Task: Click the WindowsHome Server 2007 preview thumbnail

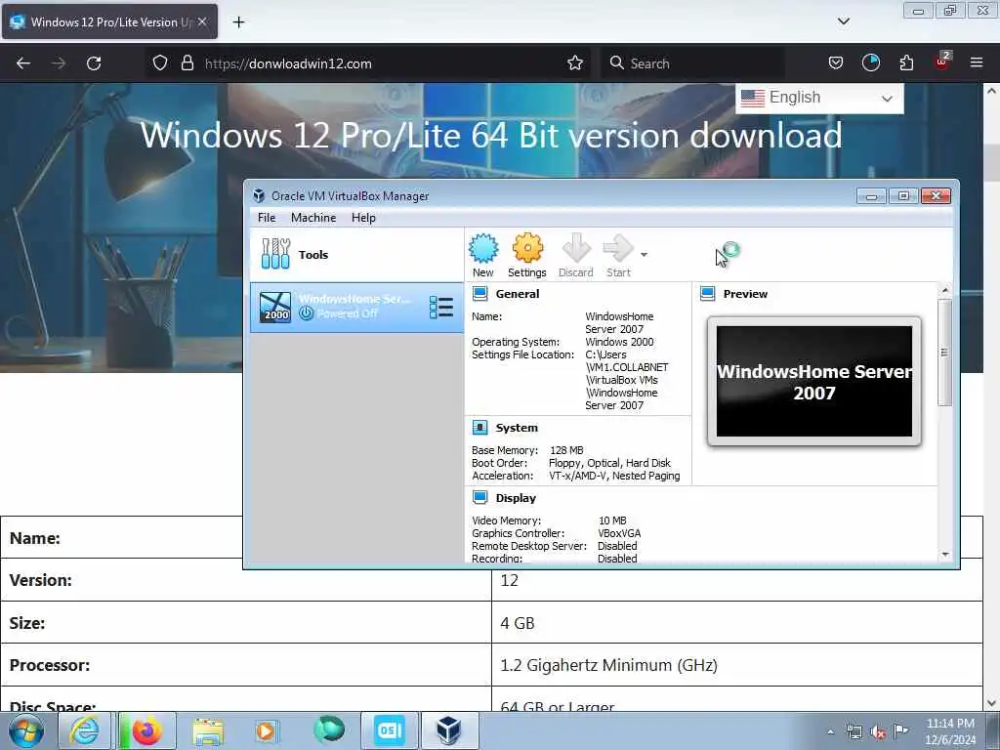Action: tap(813, 382)
